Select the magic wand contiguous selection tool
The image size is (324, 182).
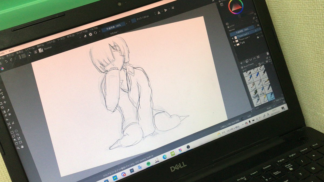pyautogui.click(x=15, y=139)
